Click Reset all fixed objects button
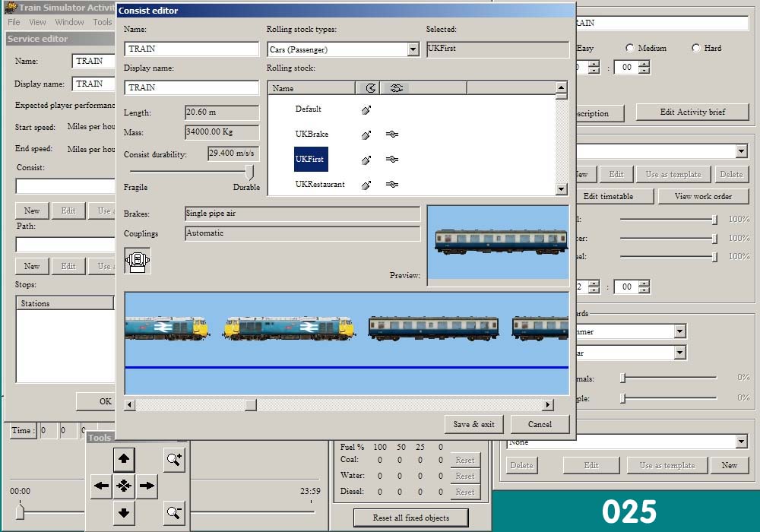Screen dimensions: 760x532 410,518
